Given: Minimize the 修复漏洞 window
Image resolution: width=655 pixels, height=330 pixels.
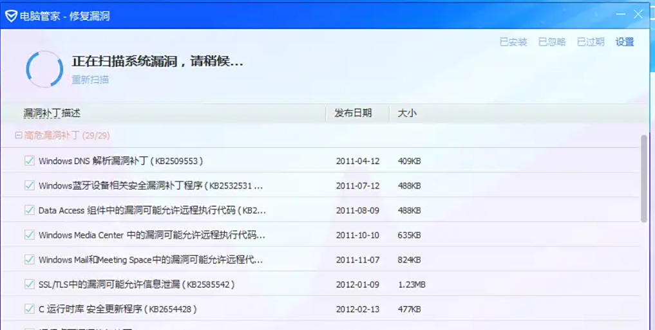Looking at the screenshot, I should coord(620,14).
